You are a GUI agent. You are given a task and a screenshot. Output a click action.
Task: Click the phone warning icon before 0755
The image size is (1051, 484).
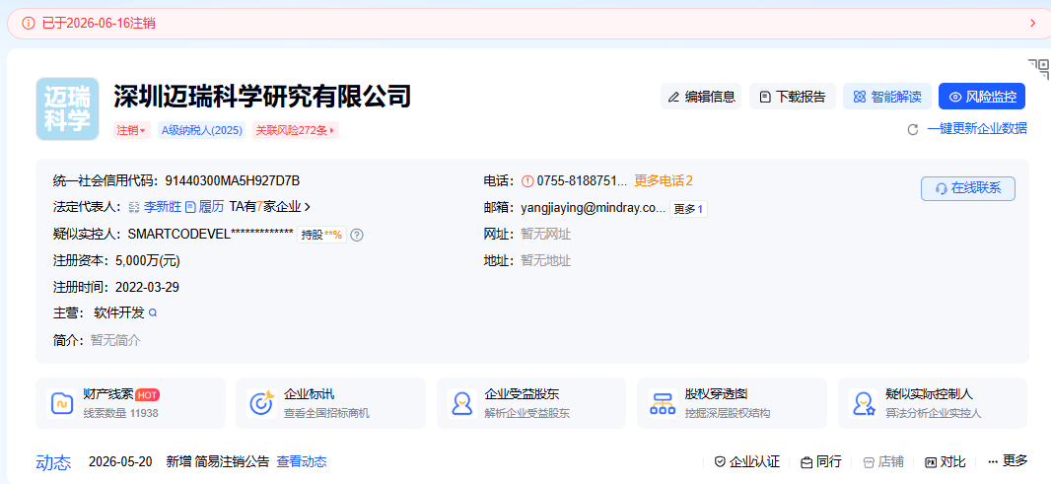(527, 181)
